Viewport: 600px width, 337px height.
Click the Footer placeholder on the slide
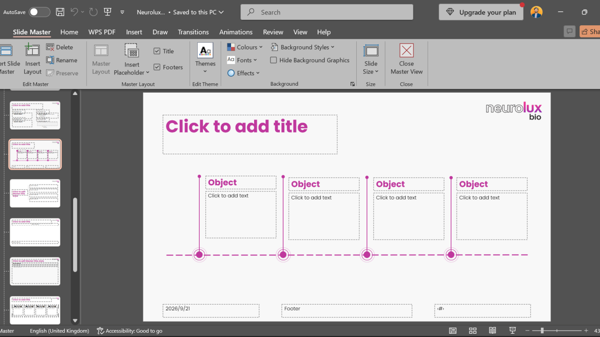coord(347,311)
